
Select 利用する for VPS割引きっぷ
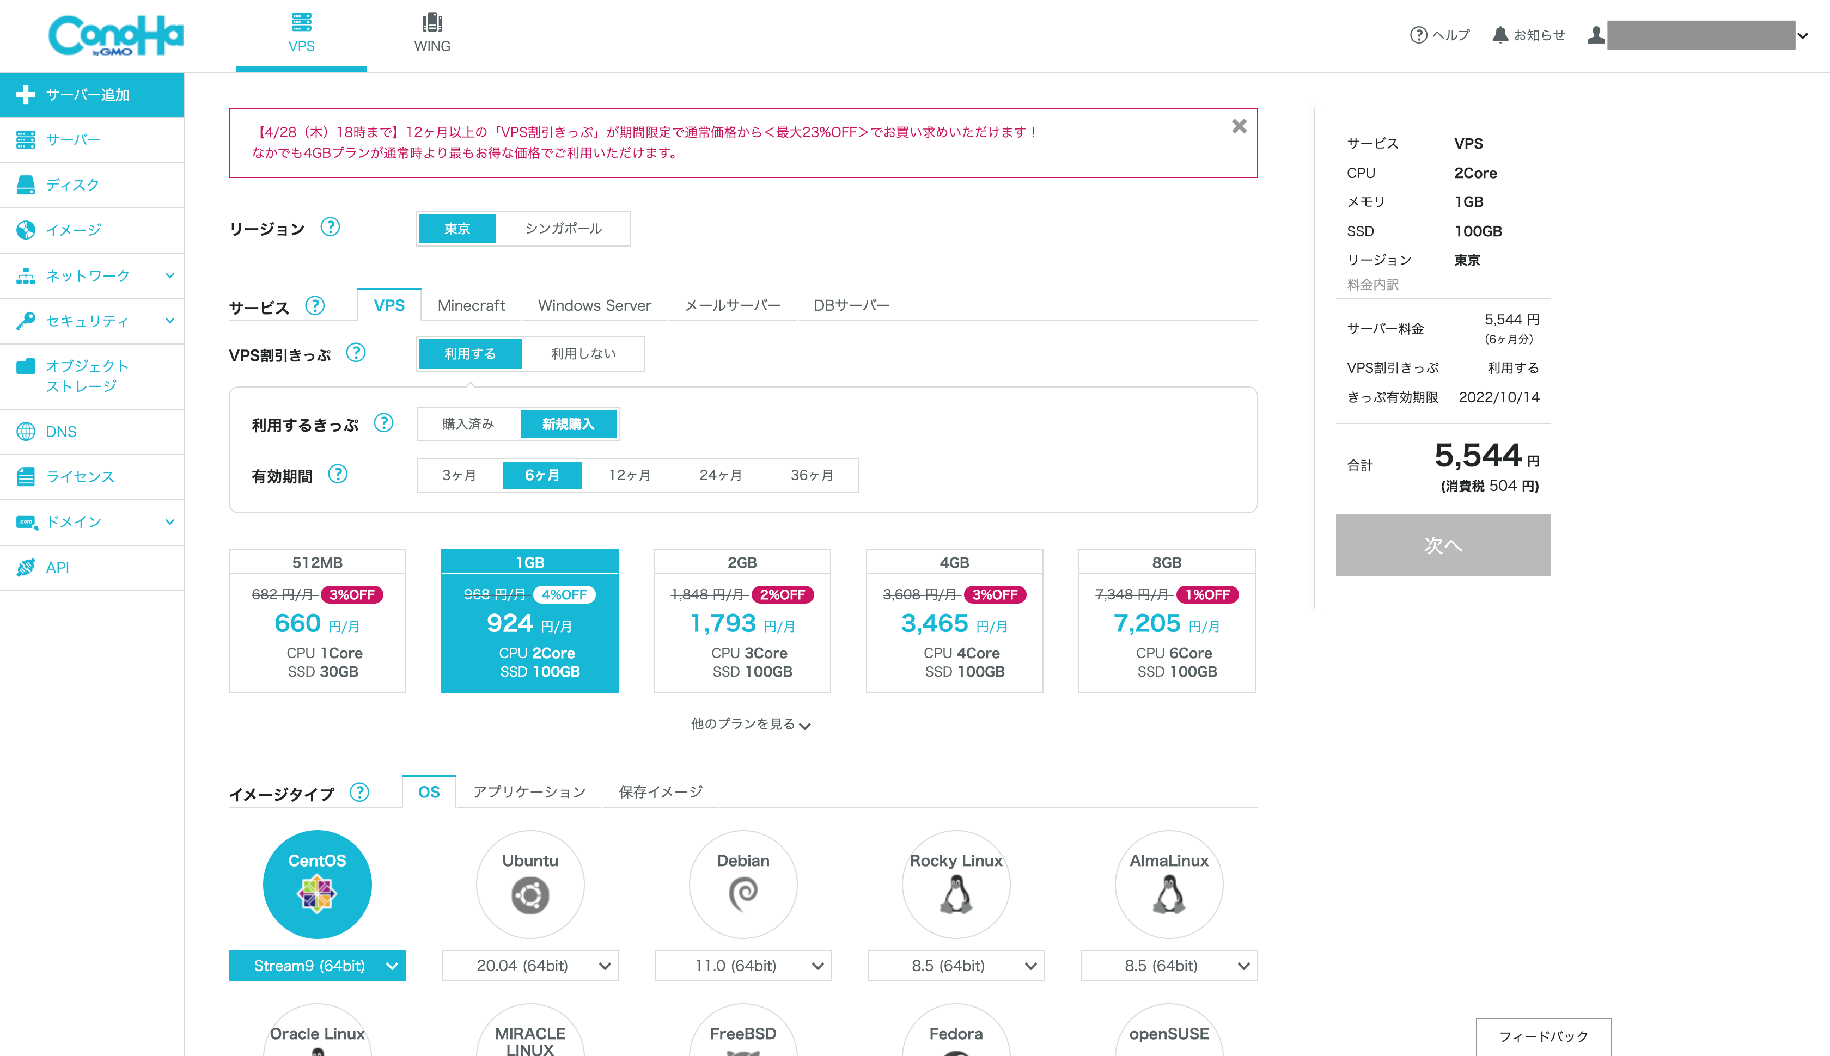(x=470, y=354)
